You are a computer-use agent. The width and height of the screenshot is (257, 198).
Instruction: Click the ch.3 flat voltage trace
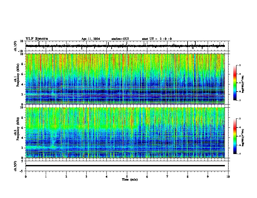pos(125,166)
